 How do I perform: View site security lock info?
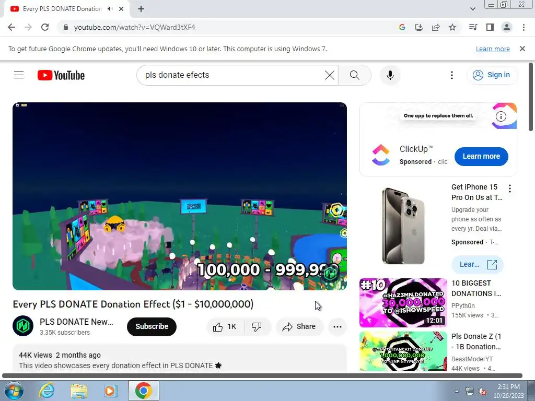(x=66, y=27)
